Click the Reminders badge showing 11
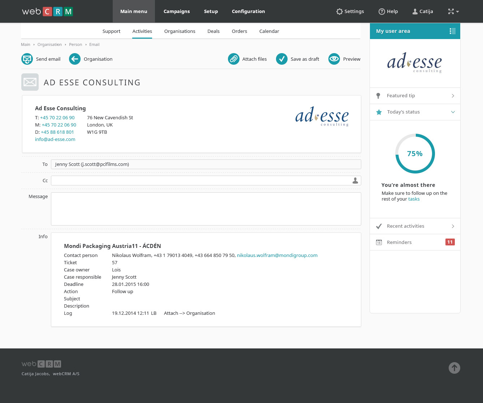The image size is (483, 403). point(450,242)
